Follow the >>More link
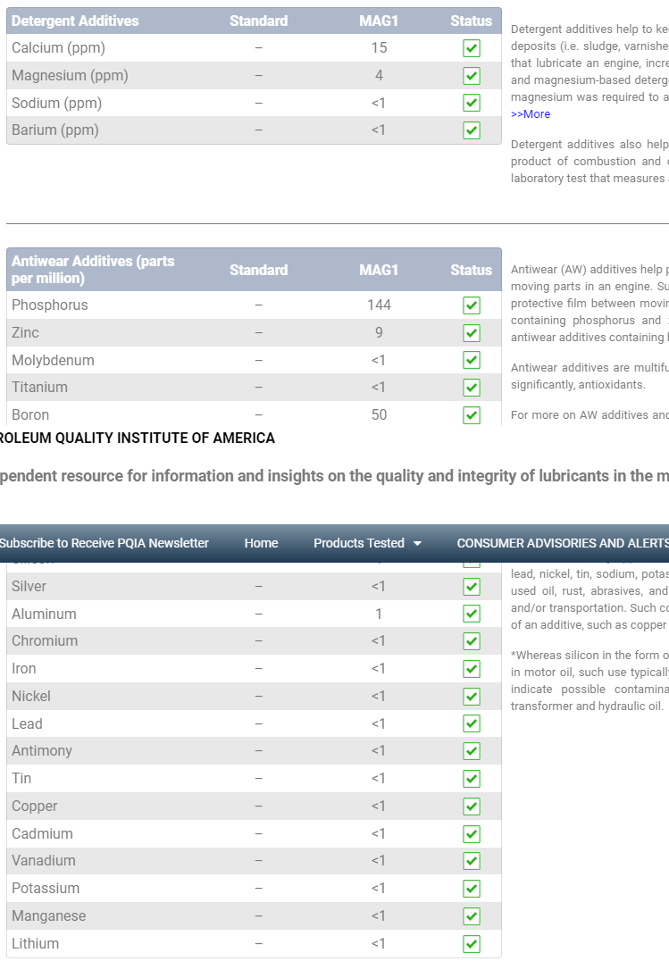This screenshot has width=669, height=978. pos(531,114)
